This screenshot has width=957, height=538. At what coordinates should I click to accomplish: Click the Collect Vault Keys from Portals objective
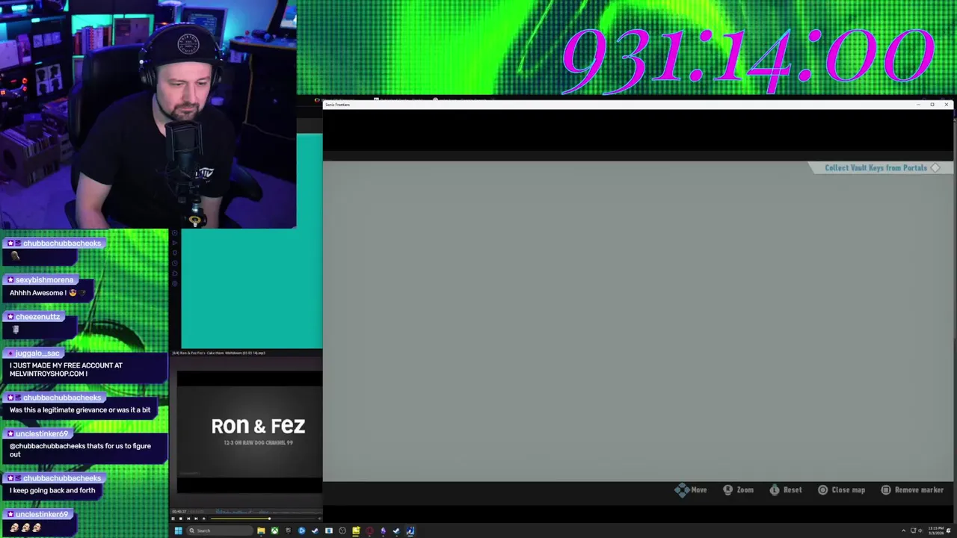pos(882,168)
